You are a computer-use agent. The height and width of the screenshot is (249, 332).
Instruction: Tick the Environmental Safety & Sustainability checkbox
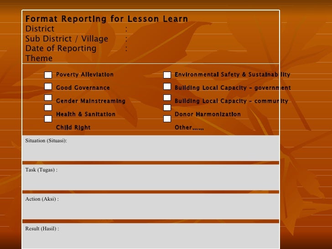[167, 75]
